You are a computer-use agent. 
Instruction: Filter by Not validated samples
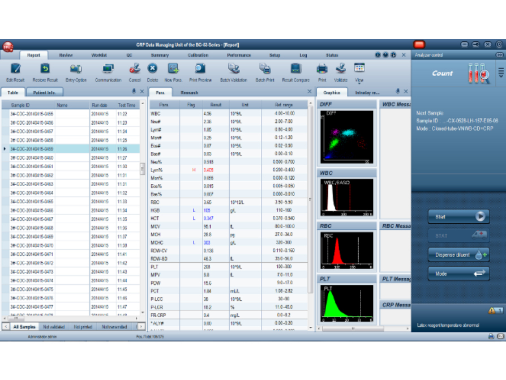[x=54, y=327]
